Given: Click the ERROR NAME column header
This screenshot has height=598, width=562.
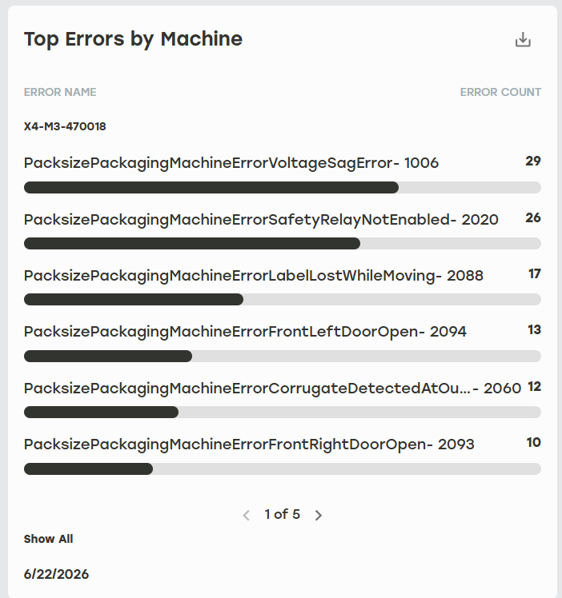Looking at the screenshot, I should click(60, 92).
